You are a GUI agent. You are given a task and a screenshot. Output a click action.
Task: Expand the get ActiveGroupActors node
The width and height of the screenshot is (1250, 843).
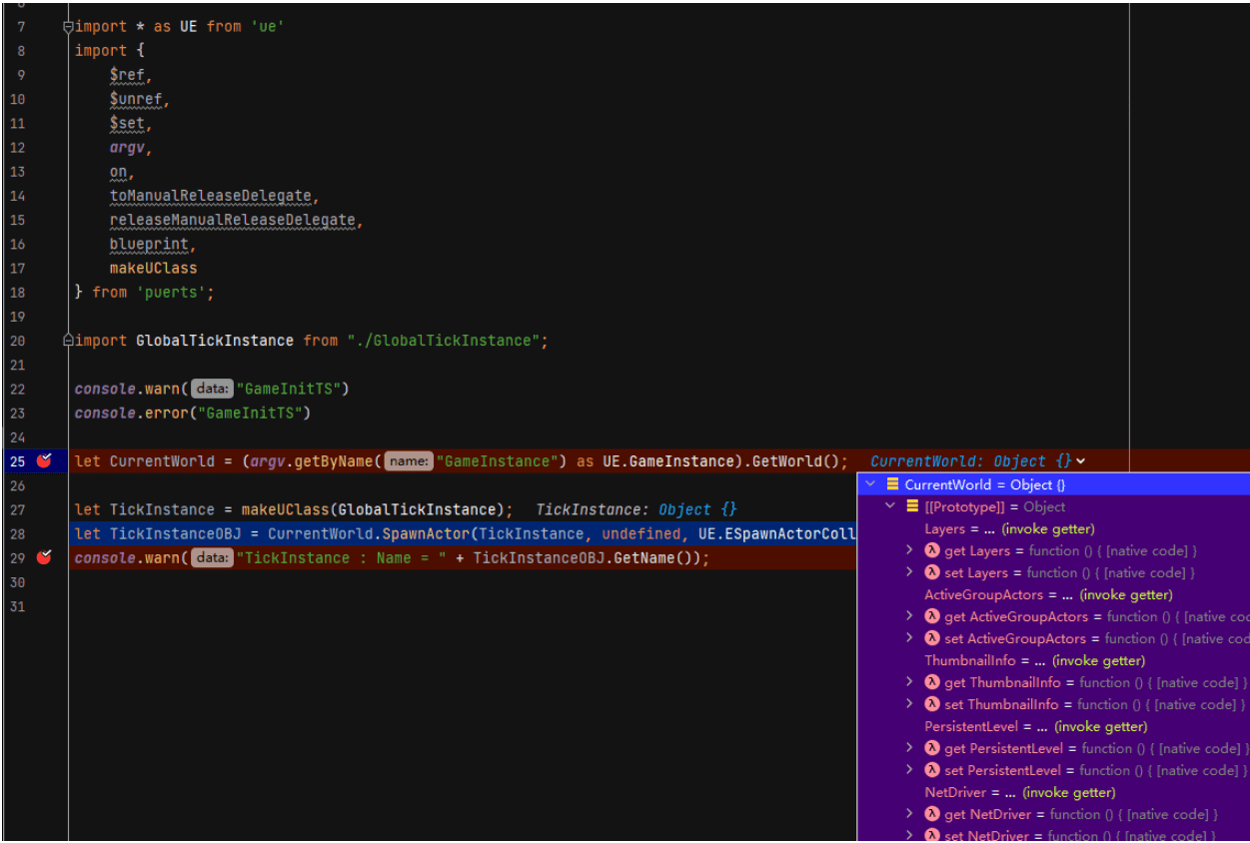click(x=909, y=616)
